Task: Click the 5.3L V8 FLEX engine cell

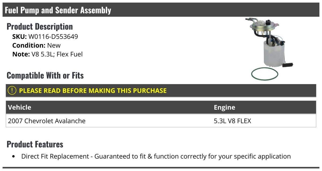Action: tap(232, 121)
